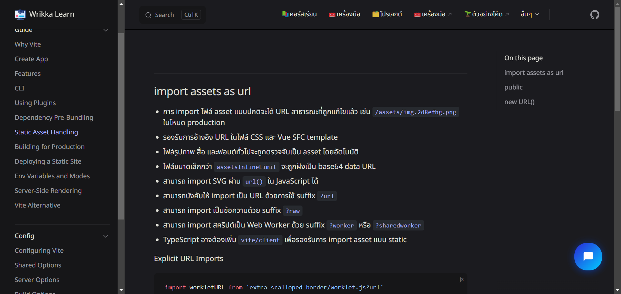Click the search magnifier icon
Image resolution: width=621 pixels, height=294 pixels.
click(x=148, y=15)
